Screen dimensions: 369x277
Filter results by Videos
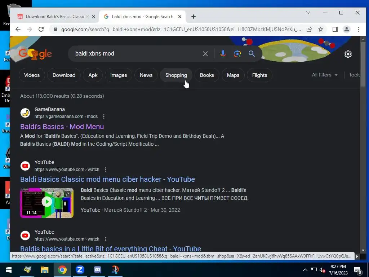coord(32,75)
